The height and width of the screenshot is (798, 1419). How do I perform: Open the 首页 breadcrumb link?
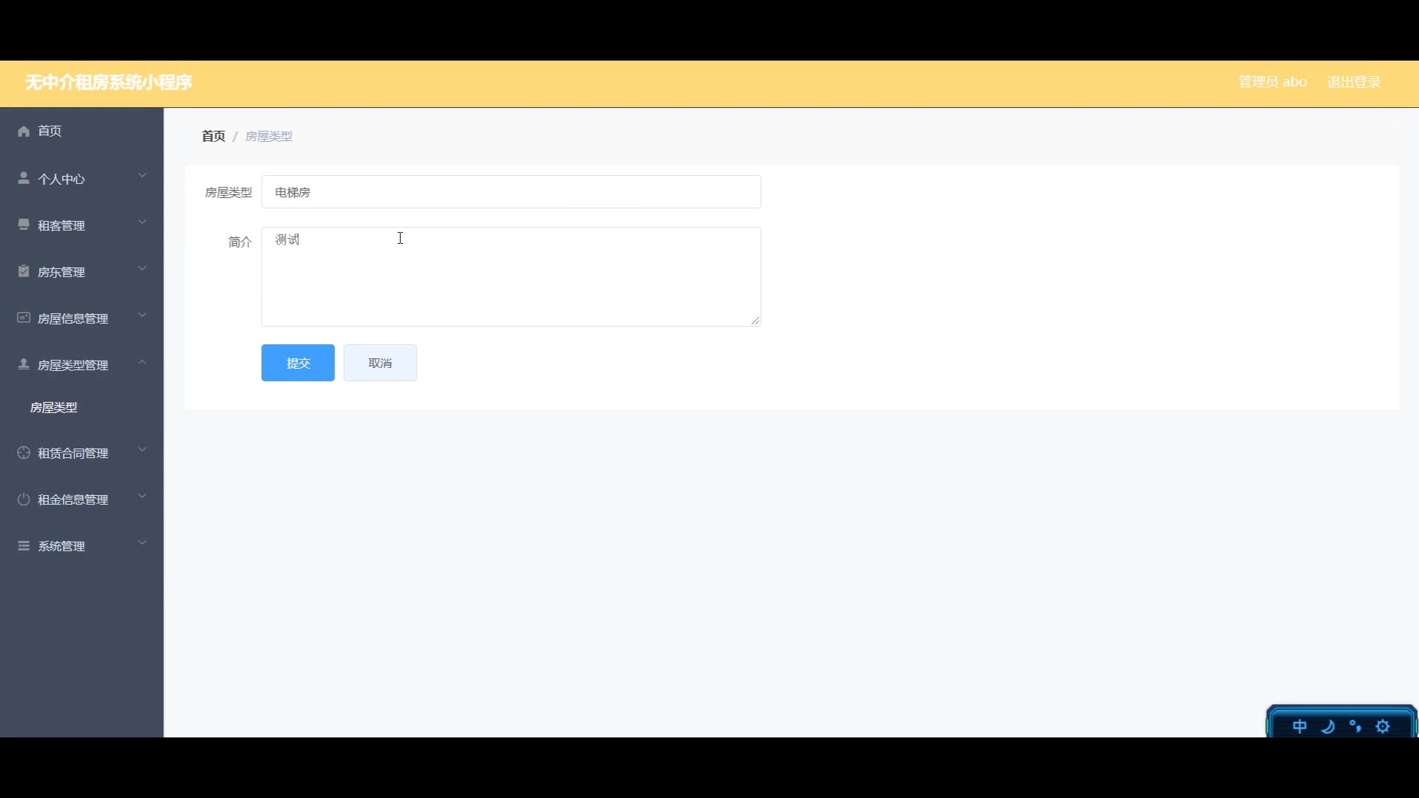click(x=214, y=136)
